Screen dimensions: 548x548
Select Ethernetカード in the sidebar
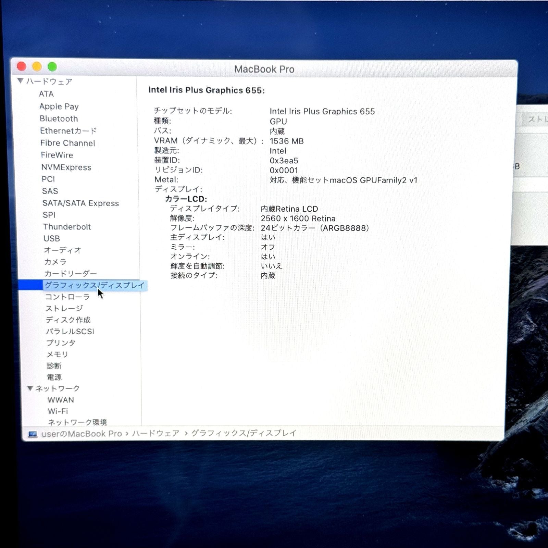coord(68,130)
